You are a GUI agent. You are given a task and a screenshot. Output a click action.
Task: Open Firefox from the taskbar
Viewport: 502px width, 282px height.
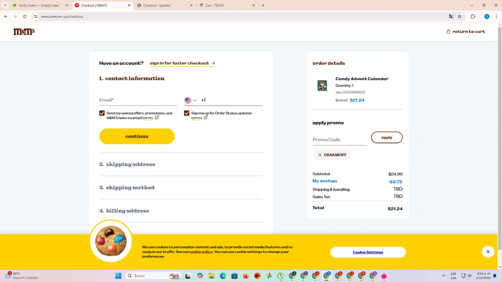246,276
